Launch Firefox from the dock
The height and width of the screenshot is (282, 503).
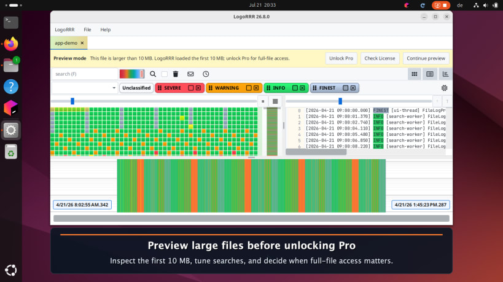pos(11,44)
